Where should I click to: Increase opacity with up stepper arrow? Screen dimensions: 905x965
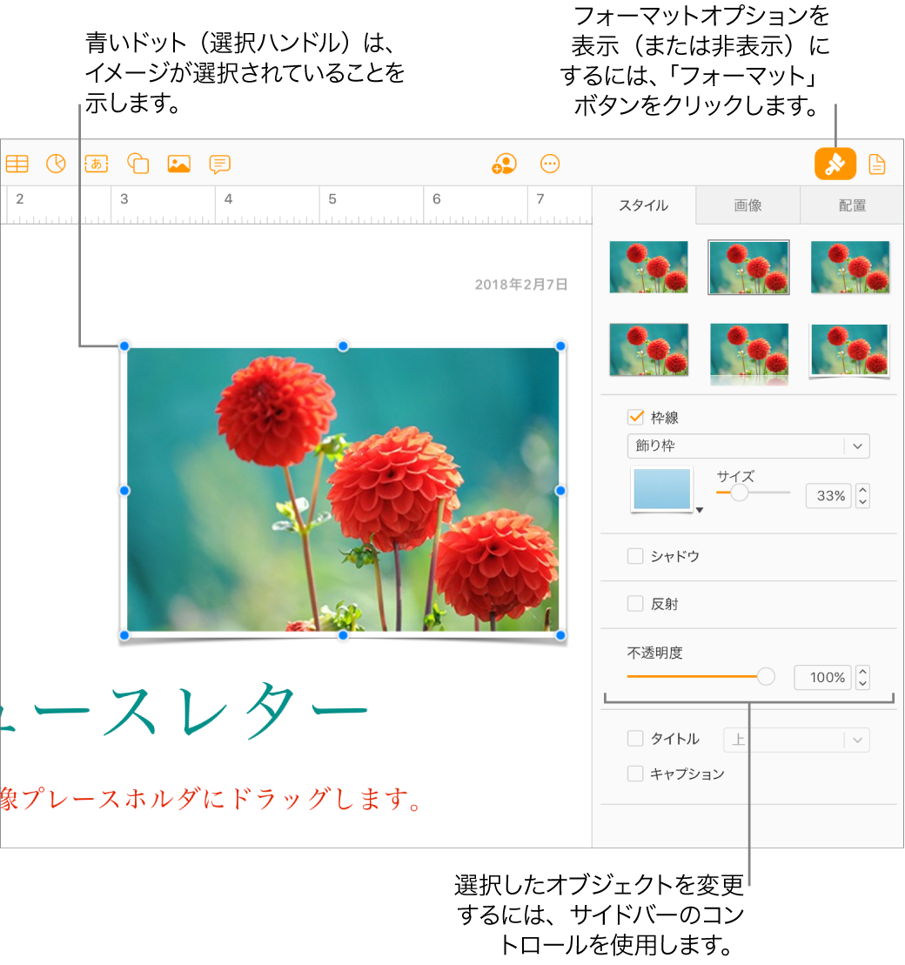[x=862, y=672]
